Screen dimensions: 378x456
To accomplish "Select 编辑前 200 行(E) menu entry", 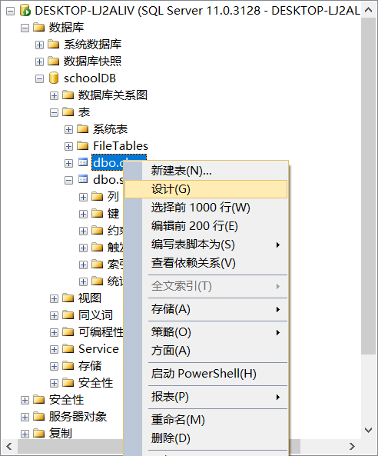I will 206,226.
